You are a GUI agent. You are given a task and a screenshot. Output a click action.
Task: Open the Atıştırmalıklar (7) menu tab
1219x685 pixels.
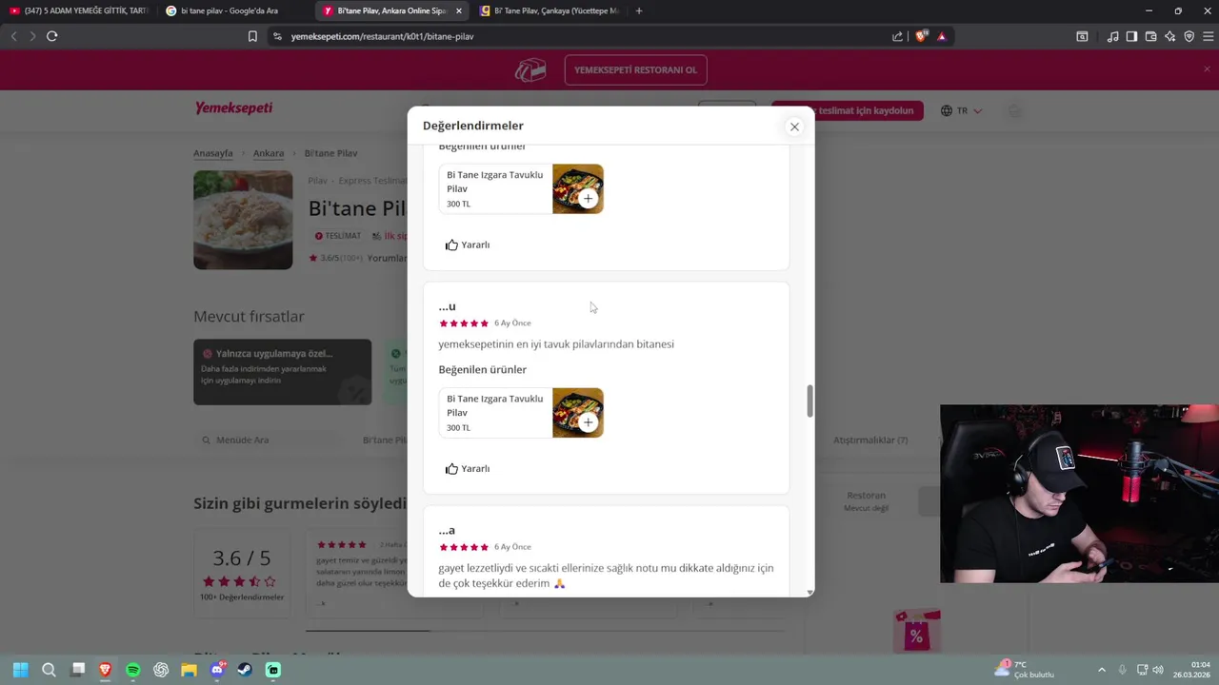tap(870, 440)
